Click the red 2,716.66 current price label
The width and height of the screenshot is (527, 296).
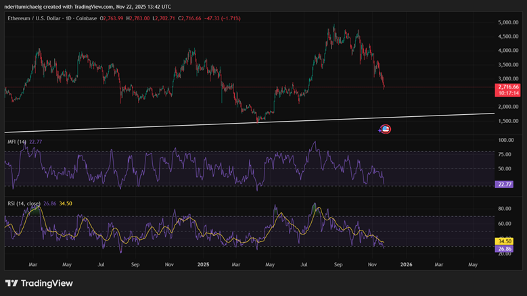coord(507,87)
